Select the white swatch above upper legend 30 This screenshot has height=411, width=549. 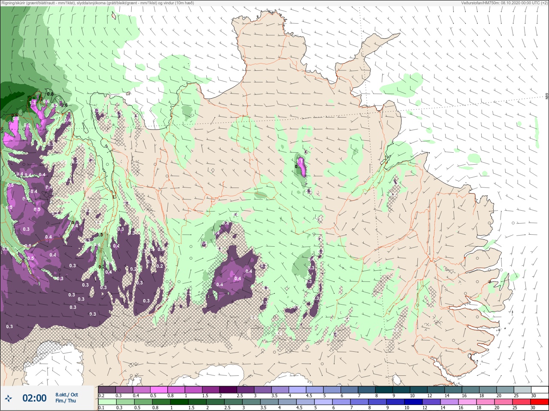[540, 390]
